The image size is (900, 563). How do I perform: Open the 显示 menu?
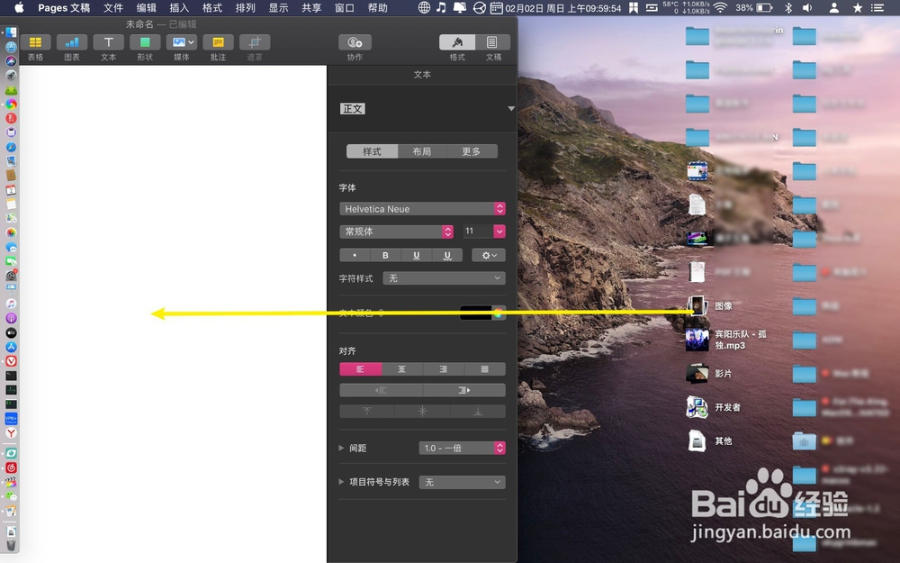click(x=278, y=8)
